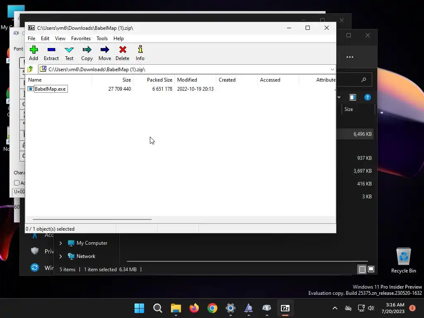
Task: Open the notification badge showing 2
Action: coord(412,308)
